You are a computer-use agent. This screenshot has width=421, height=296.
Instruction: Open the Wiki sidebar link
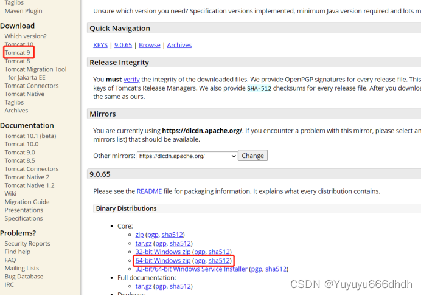[10, 193]
